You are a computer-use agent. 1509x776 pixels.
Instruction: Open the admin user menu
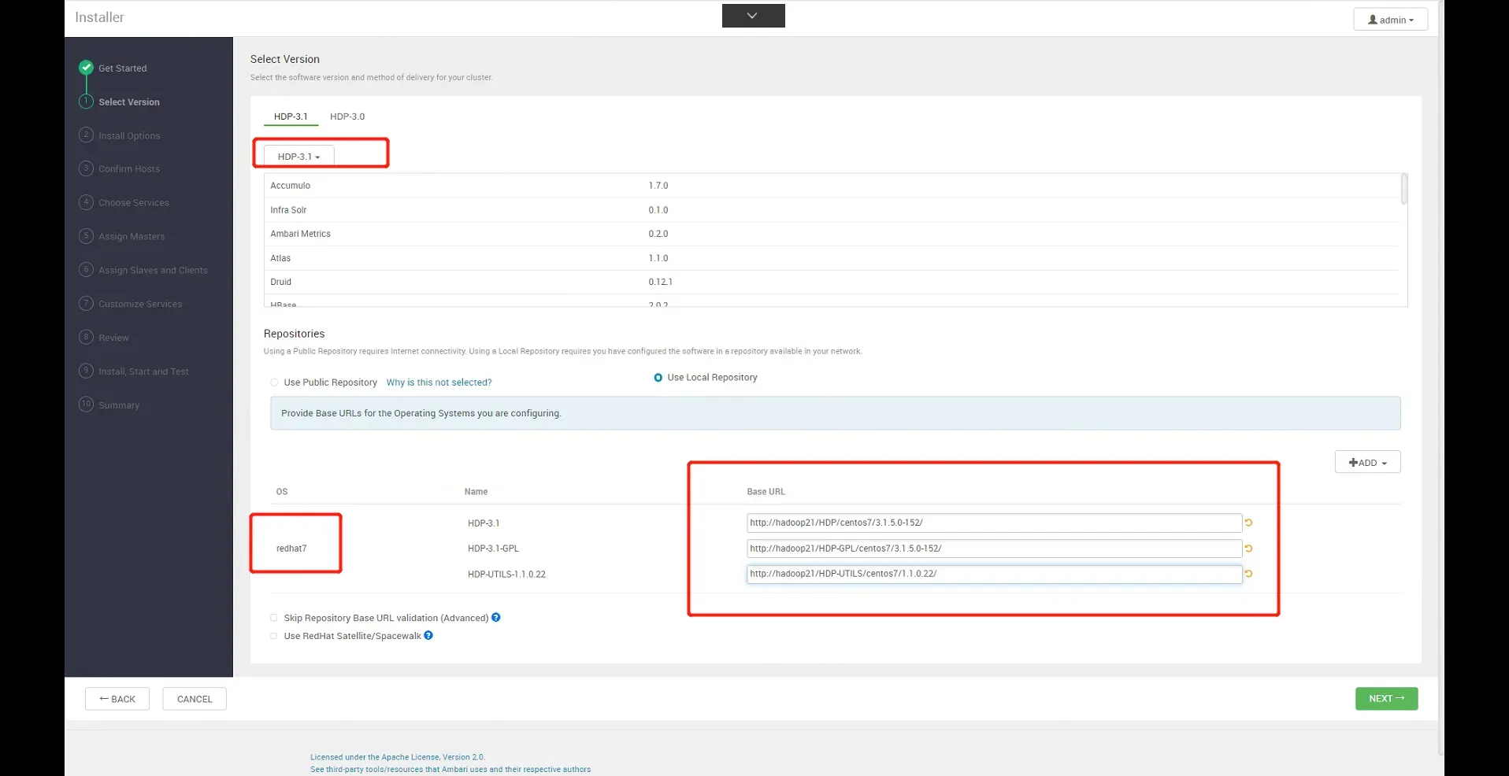(x=1390, y=20)
